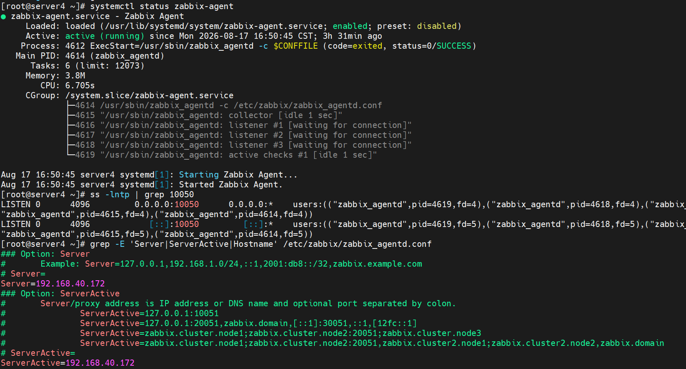Click the green status dot before zabbix-agent.service

coord(3,17)
